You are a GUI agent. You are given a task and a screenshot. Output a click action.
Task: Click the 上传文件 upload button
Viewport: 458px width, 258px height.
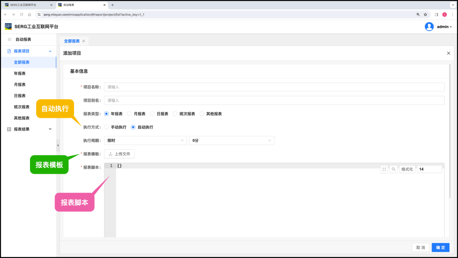click(119, 154)
